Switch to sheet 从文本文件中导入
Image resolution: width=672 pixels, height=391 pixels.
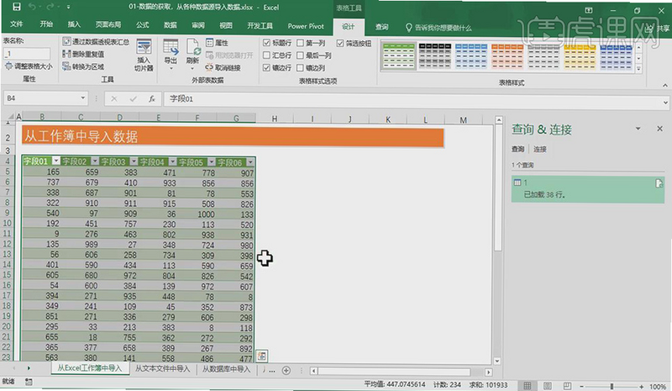pyautogui.click(x=162, y=368)
